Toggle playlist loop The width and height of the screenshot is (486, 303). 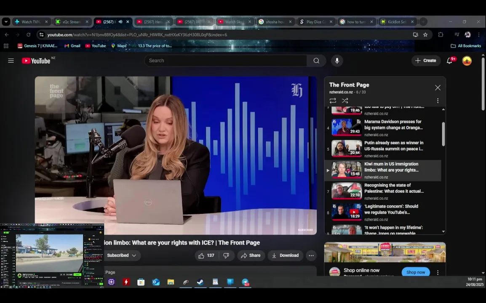[333, 101]
